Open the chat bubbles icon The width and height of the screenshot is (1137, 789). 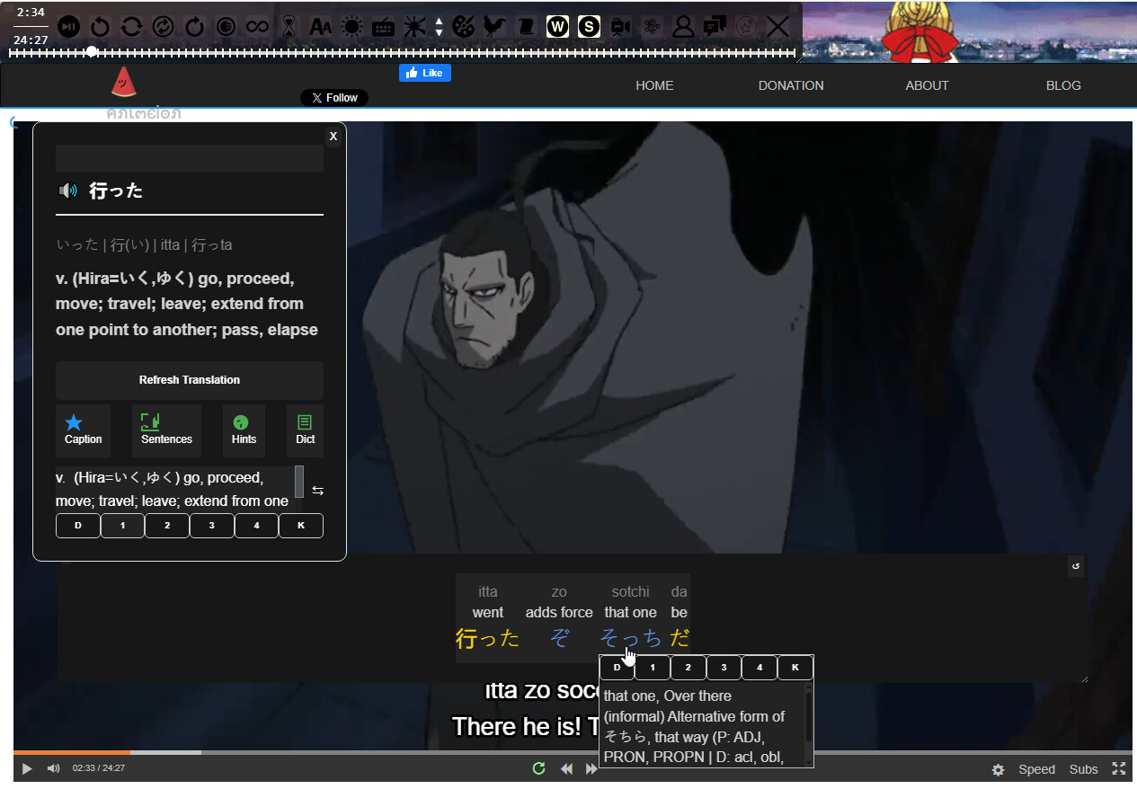[x=715, y=27]
